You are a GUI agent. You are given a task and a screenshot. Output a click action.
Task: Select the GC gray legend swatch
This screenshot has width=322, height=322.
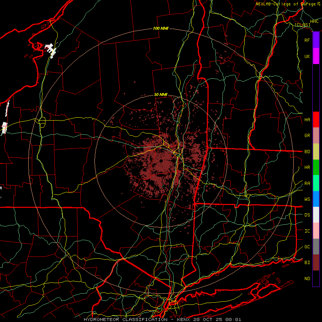(316, 247)
